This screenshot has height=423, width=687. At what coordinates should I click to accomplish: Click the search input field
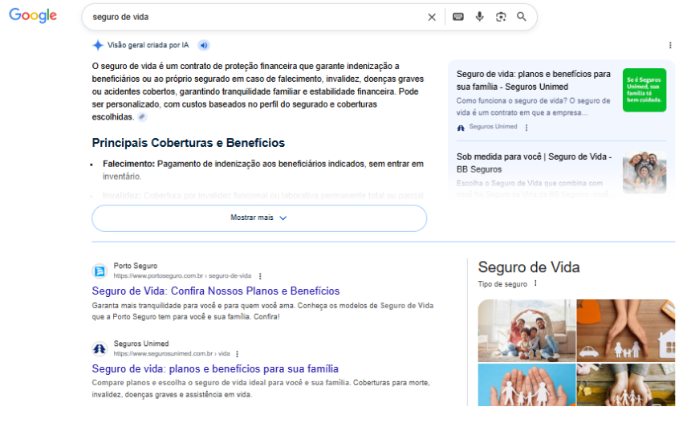pyautogui.click(x=257, y=17)
